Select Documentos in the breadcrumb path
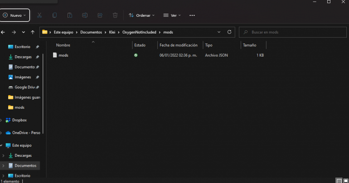This screenshot has height=183, width=349. (x=91, y=32)
